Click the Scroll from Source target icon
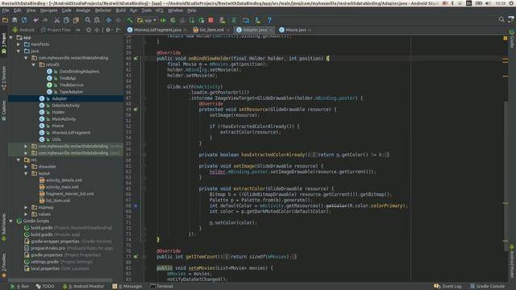This screenshot has width=516, height=290. (89, 30)
